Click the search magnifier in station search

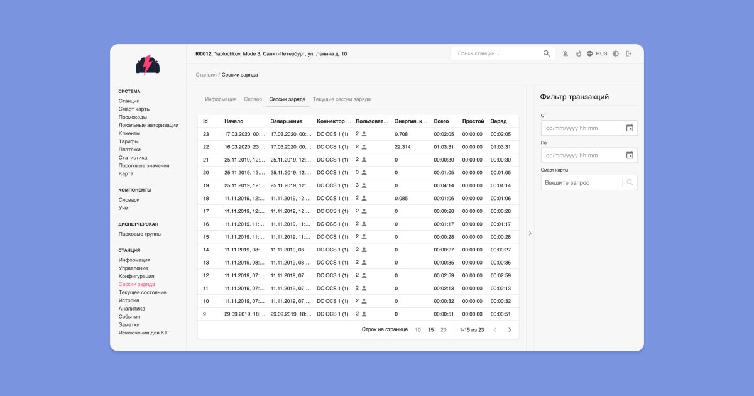547,54
